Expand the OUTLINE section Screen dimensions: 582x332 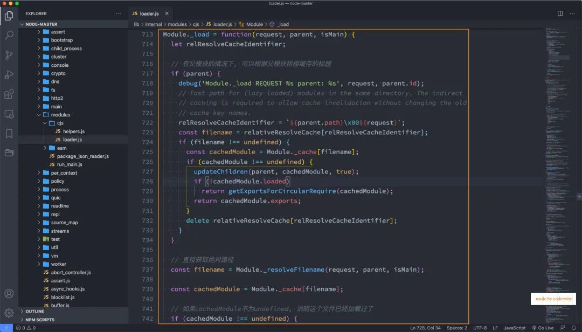click(x=73, y=311)
